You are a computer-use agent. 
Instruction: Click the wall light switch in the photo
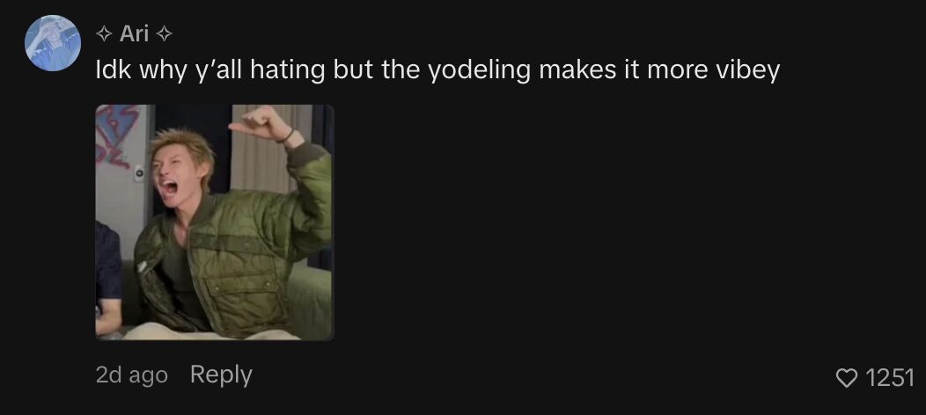(x=139, y=173)
